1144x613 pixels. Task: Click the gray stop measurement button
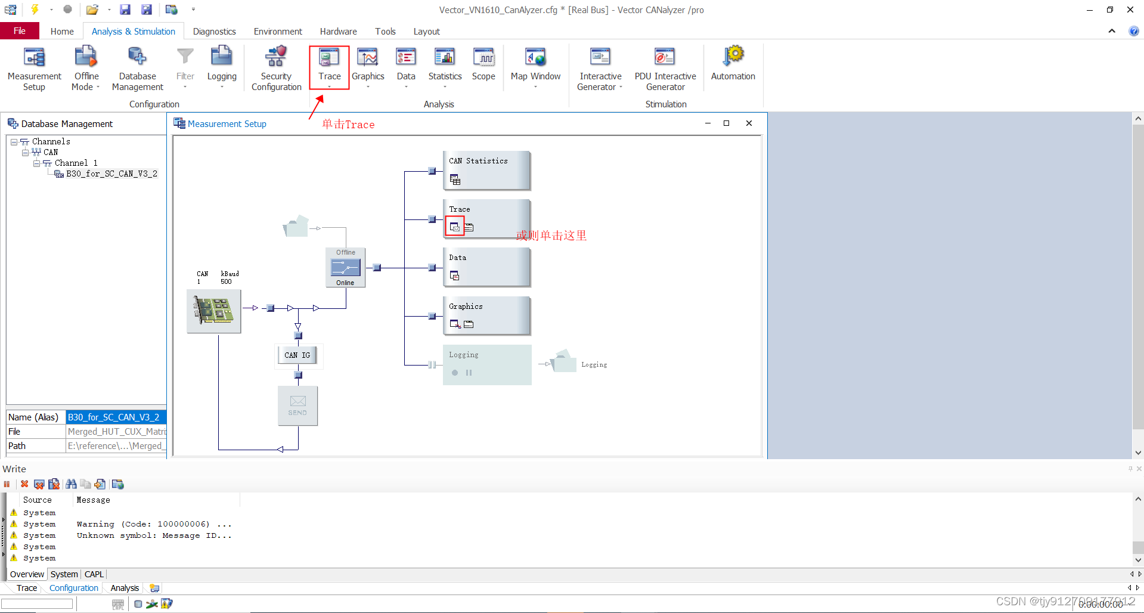click(67, 10)
